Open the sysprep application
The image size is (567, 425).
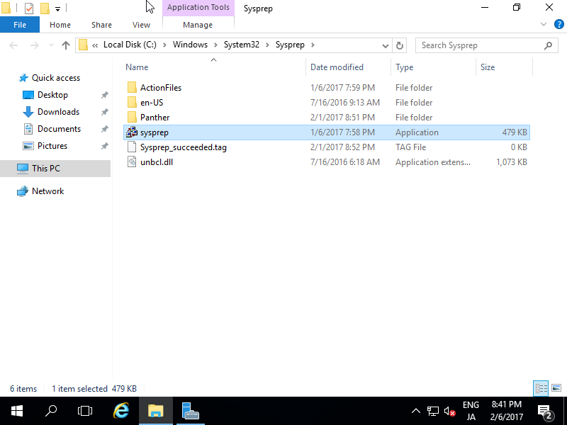[x=155, y=132]
